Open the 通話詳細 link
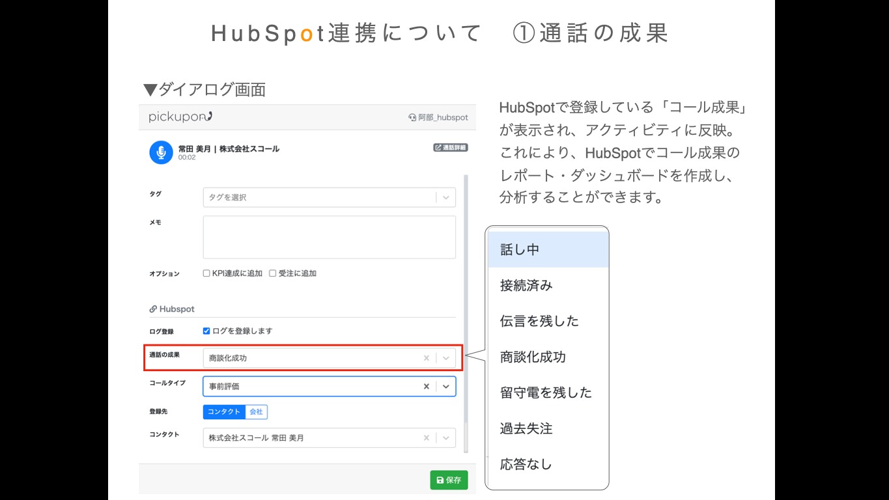Screen dimensions: 889x500 (450, 148)
